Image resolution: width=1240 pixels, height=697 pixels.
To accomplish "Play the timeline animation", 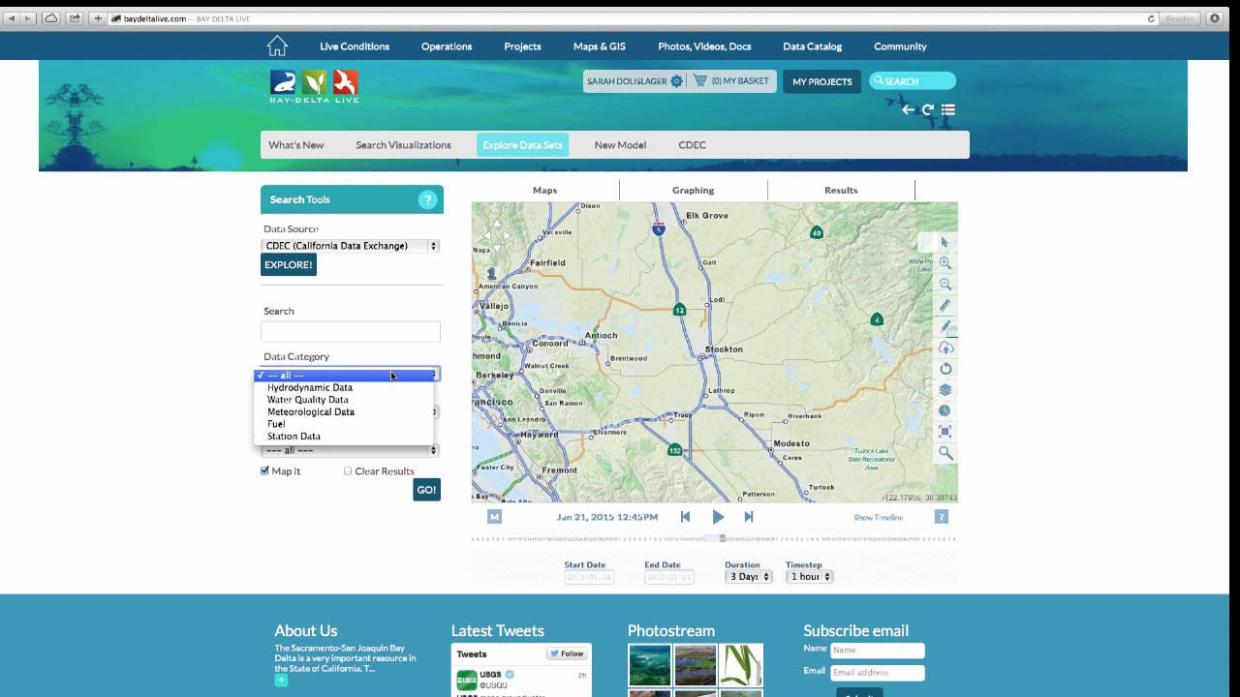I will coord(718,517).
